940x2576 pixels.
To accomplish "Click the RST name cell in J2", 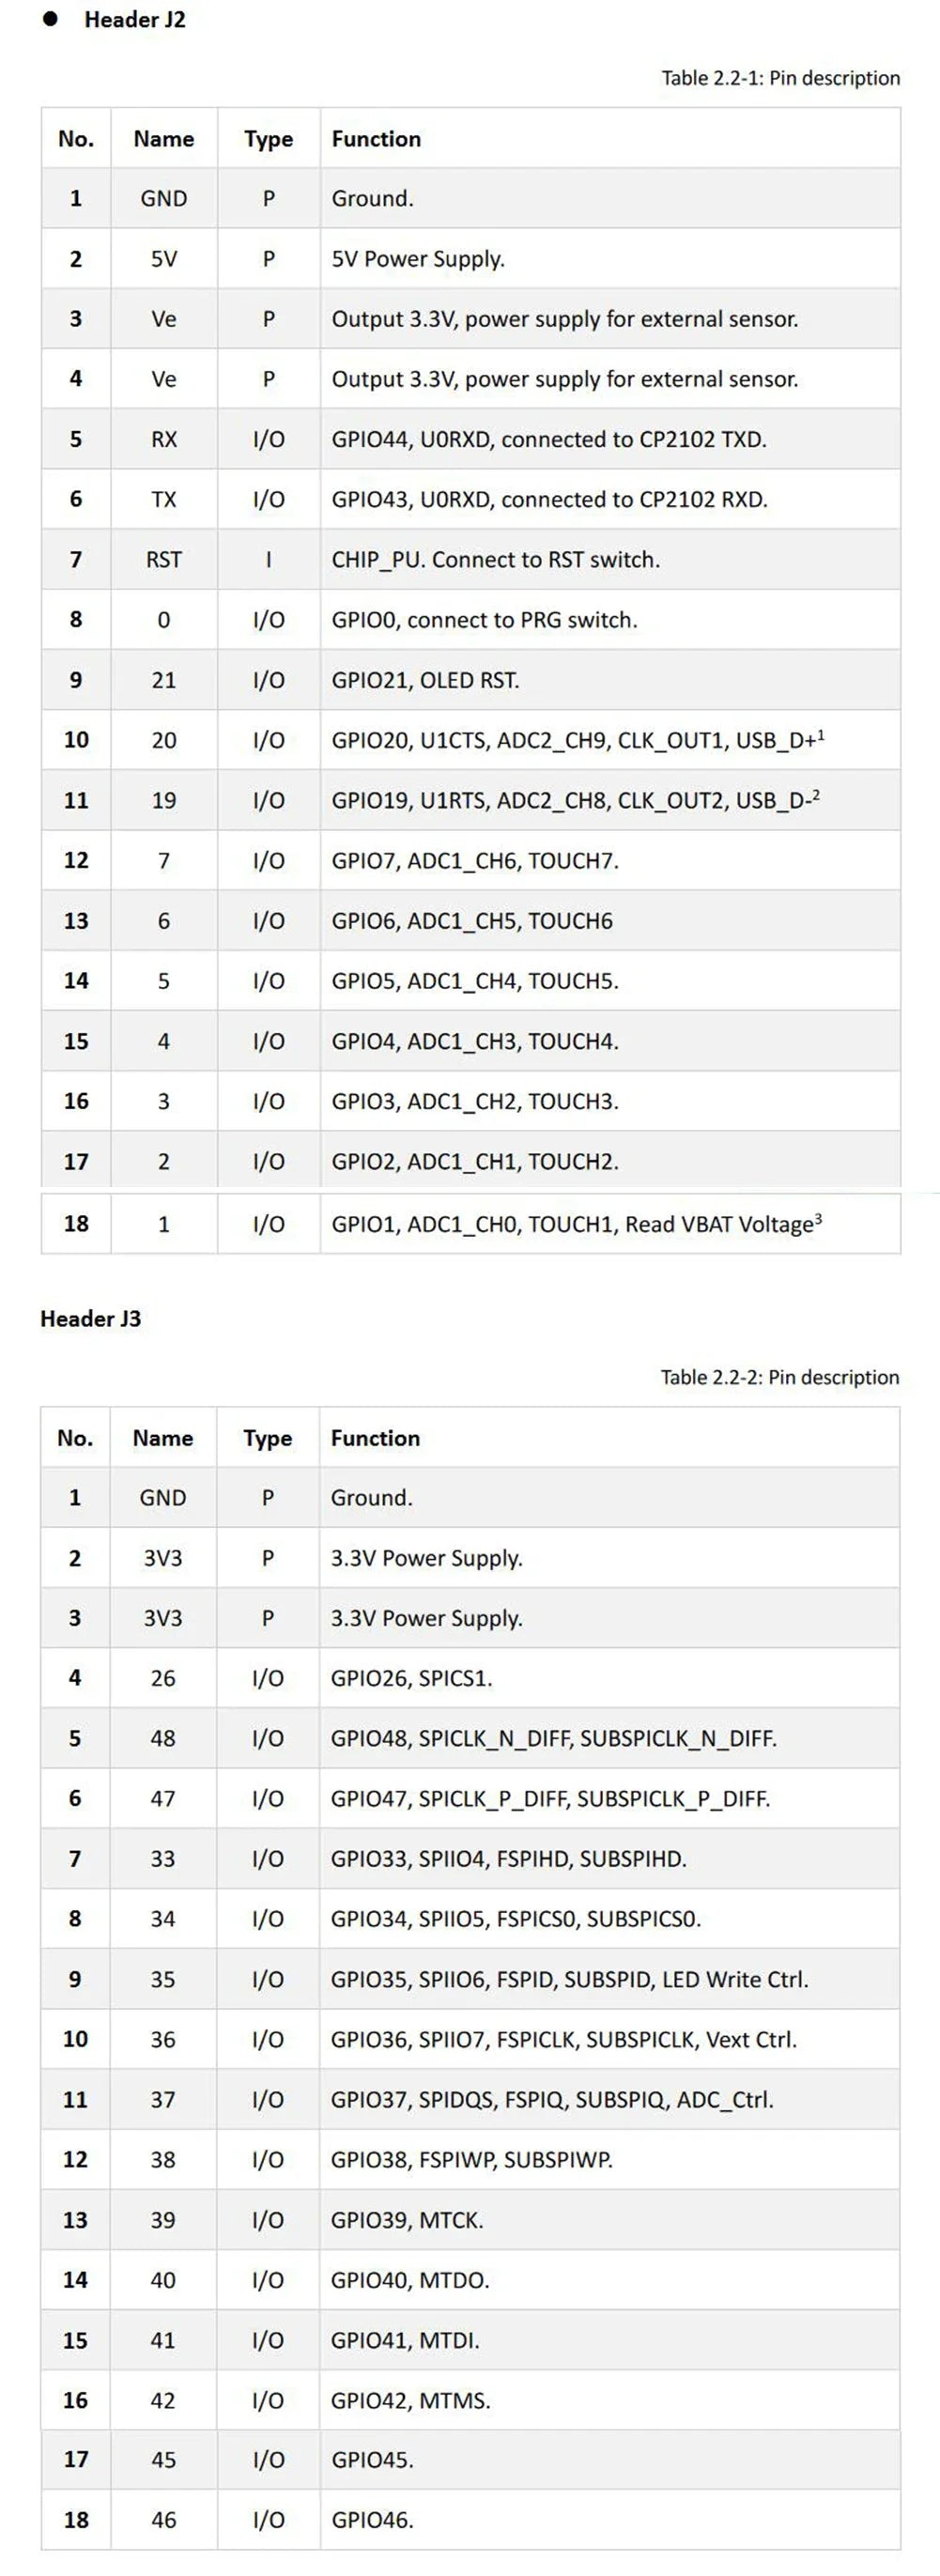I will tap(164, 559).
